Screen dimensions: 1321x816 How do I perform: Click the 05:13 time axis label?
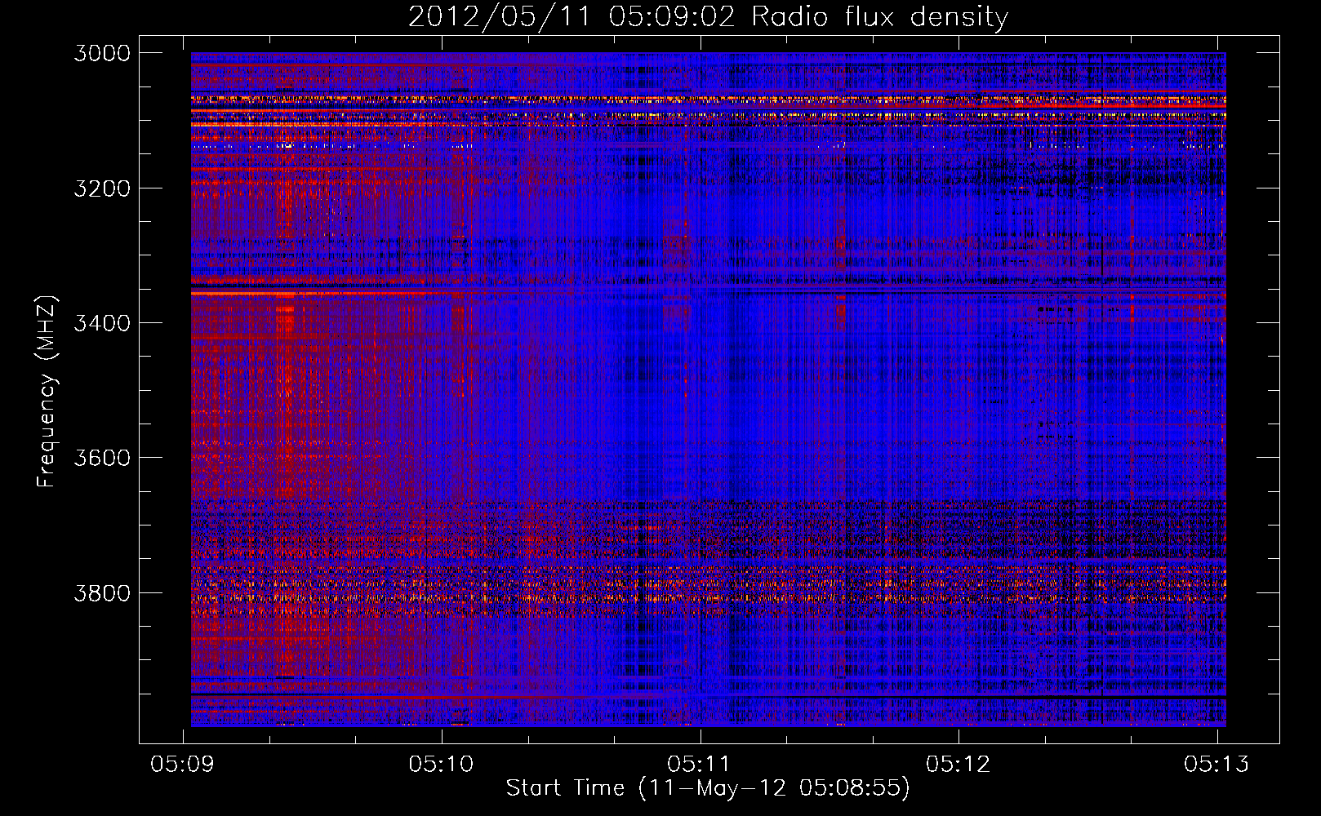1216,764
